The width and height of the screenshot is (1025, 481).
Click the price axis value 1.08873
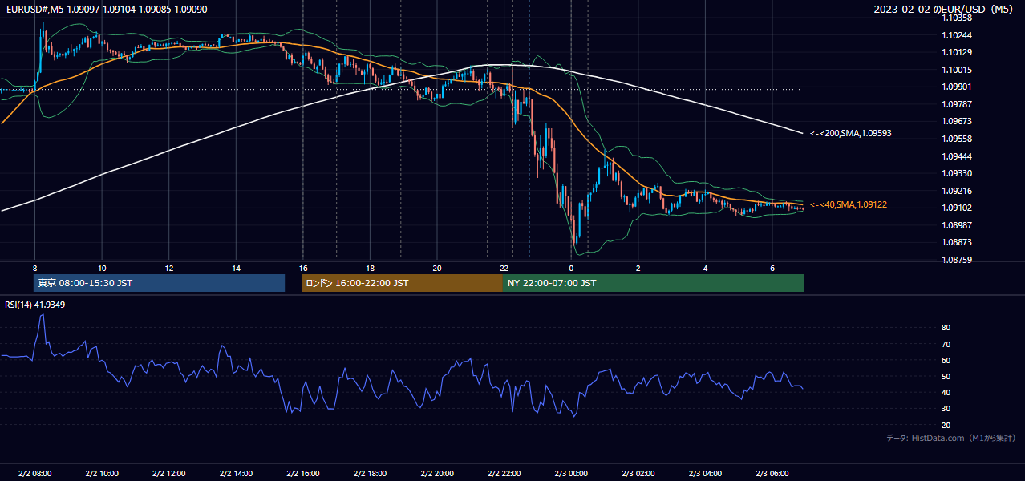[x=956, y=242]
